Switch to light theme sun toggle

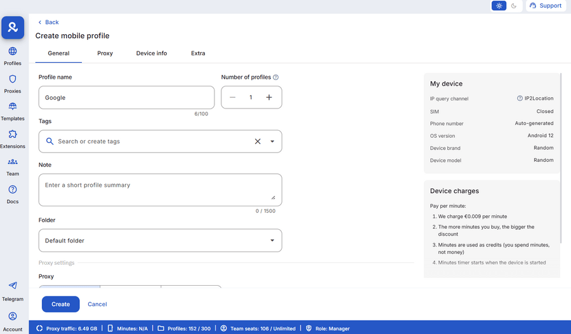(x=499, y=6)
